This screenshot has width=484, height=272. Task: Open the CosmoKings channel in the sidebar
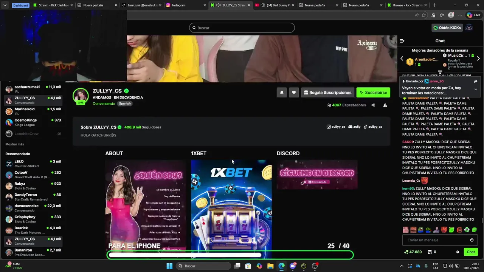tap(33, 122)
